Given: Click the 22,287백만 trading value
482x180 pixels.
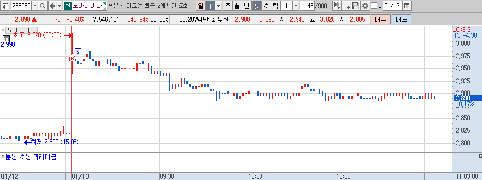Looking at the screenshot, I should [193, 19].
